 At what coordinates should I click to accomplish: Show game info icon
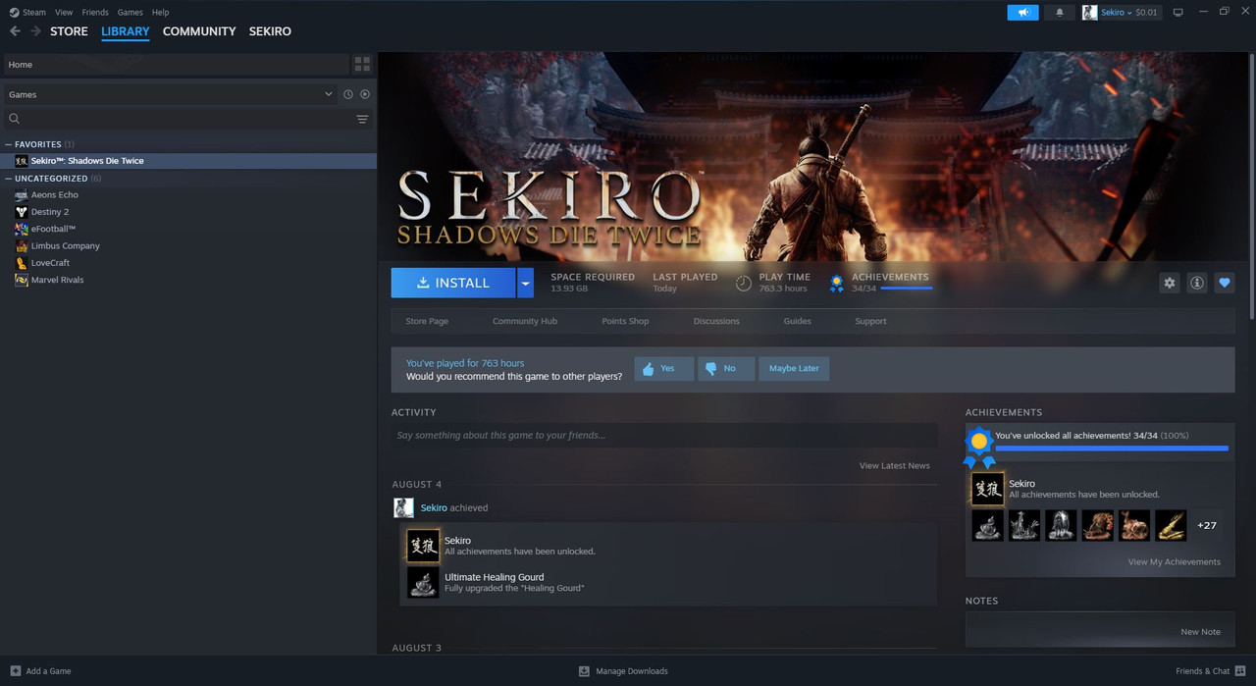tap(1196, 283)
